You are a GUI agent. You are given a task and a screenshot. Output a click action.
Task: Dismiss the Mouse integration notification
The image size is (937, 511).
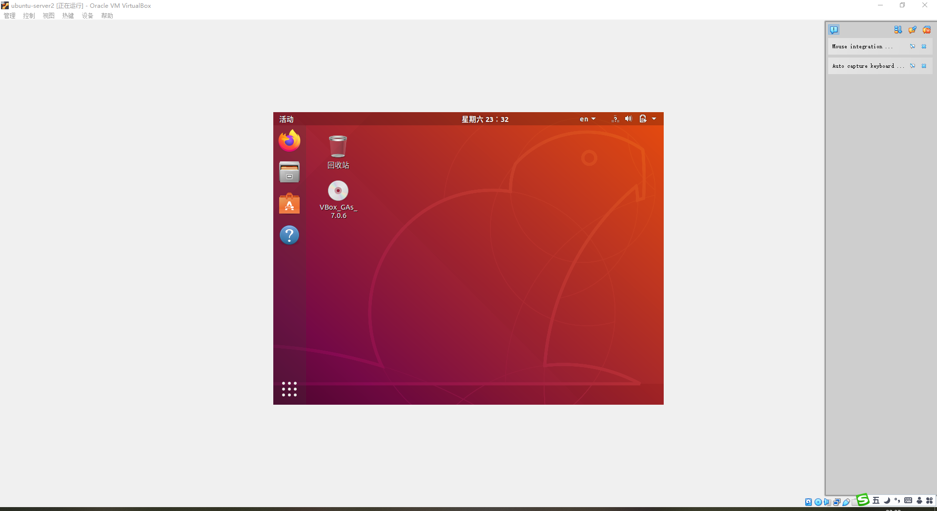(x=924, y=47)
